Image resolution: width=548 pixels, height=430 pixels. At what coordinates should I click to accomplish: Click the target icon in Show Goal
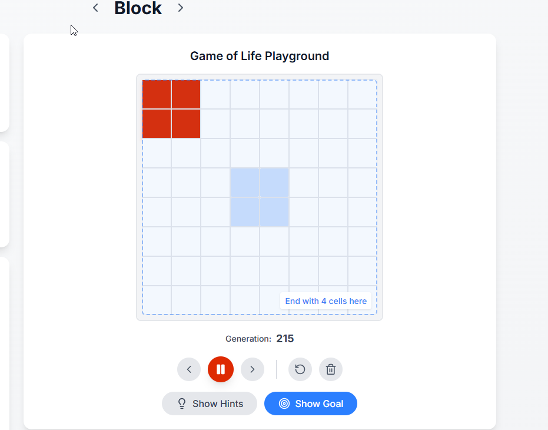284,403
